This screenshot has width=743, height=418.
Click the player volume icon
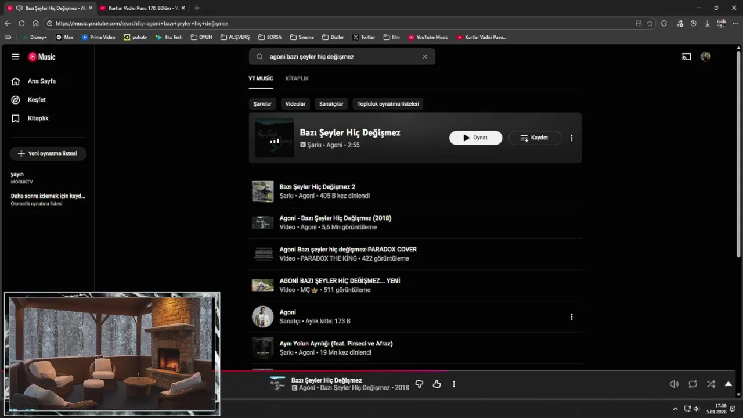pos(674,384)
